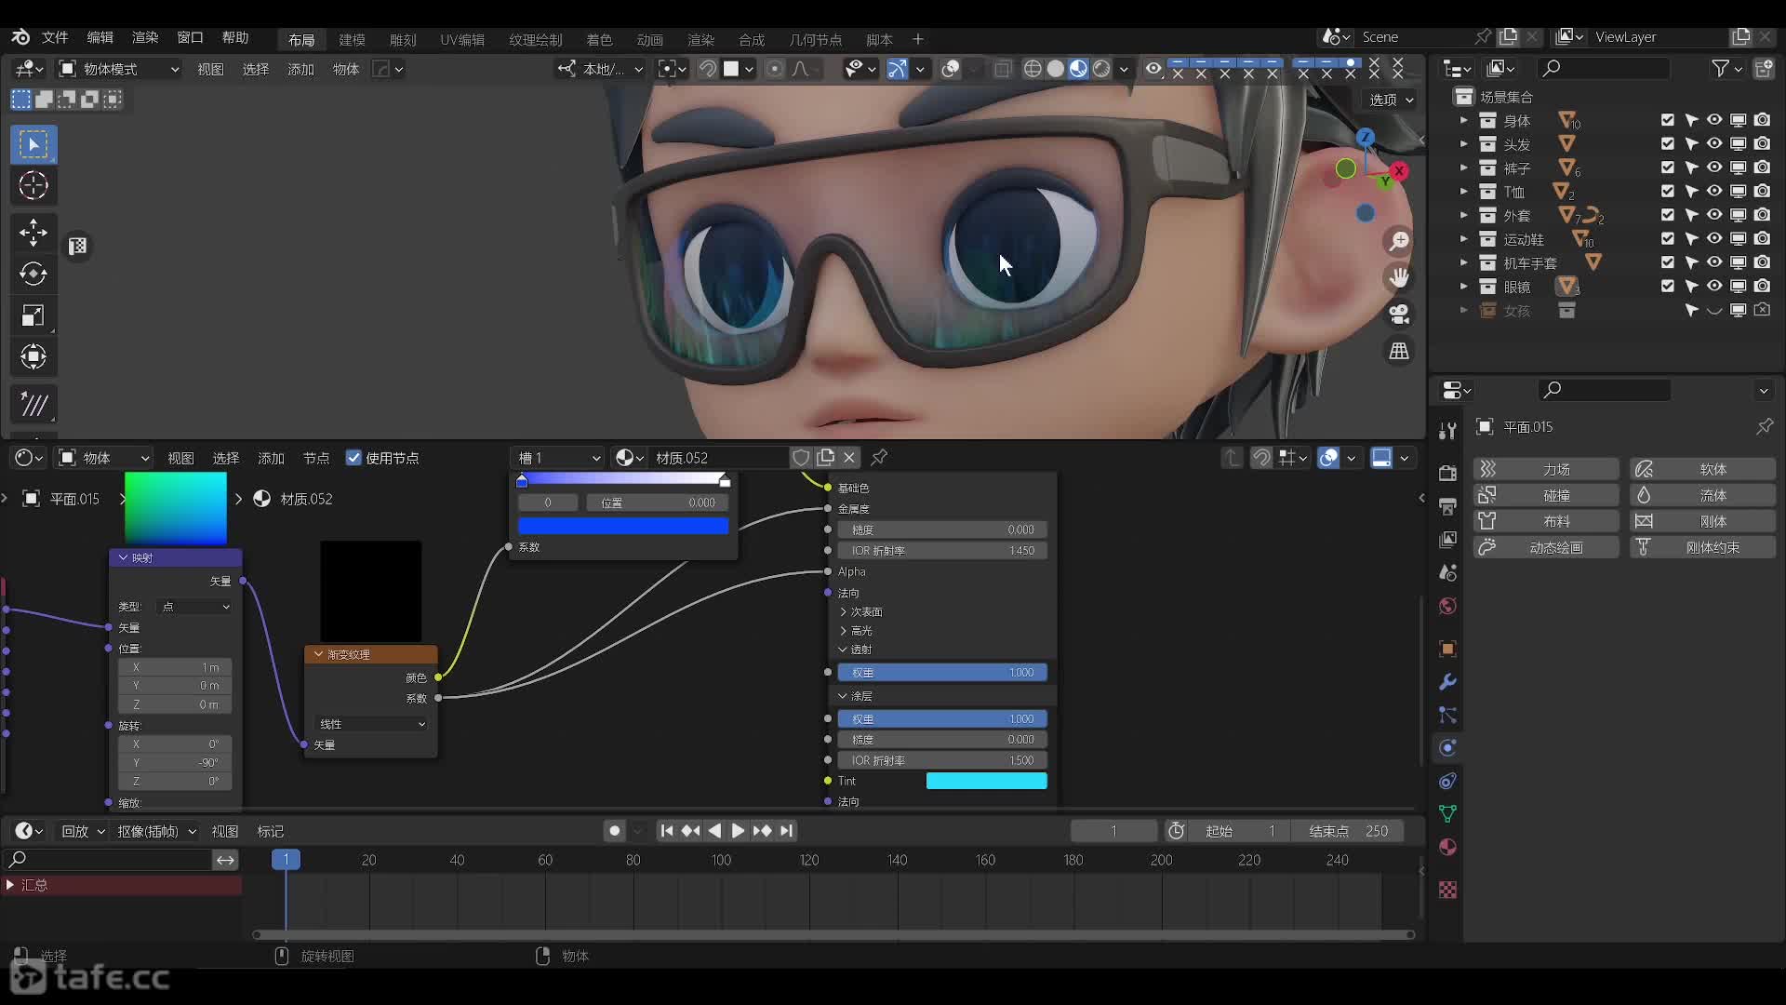Open the Material properties tab
Screen dimensions: 1786x1005
pyautogui.click(x=1447, y=847)
